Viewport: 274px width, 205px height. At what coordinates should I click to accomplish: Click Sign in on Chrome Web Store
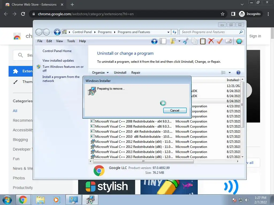point(255,36)
